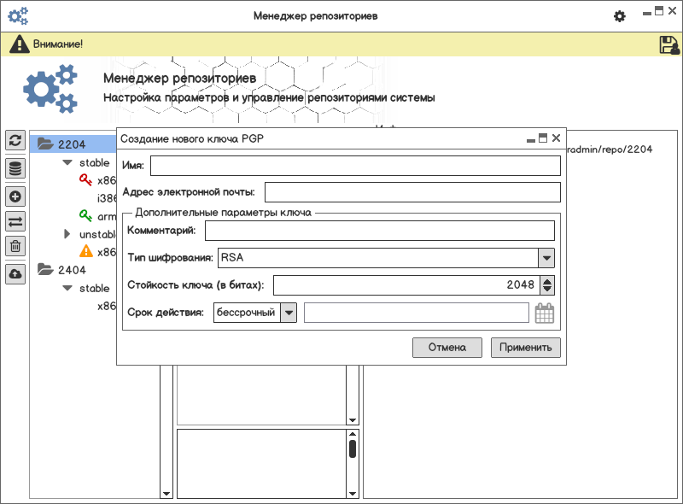Click the trash delete icon
The image size is (683, 504).
click(x=15, y=246)
